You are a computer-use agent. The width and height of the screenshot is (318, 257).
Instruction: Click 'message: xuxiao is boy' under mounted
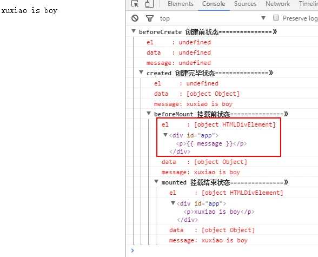208,240
